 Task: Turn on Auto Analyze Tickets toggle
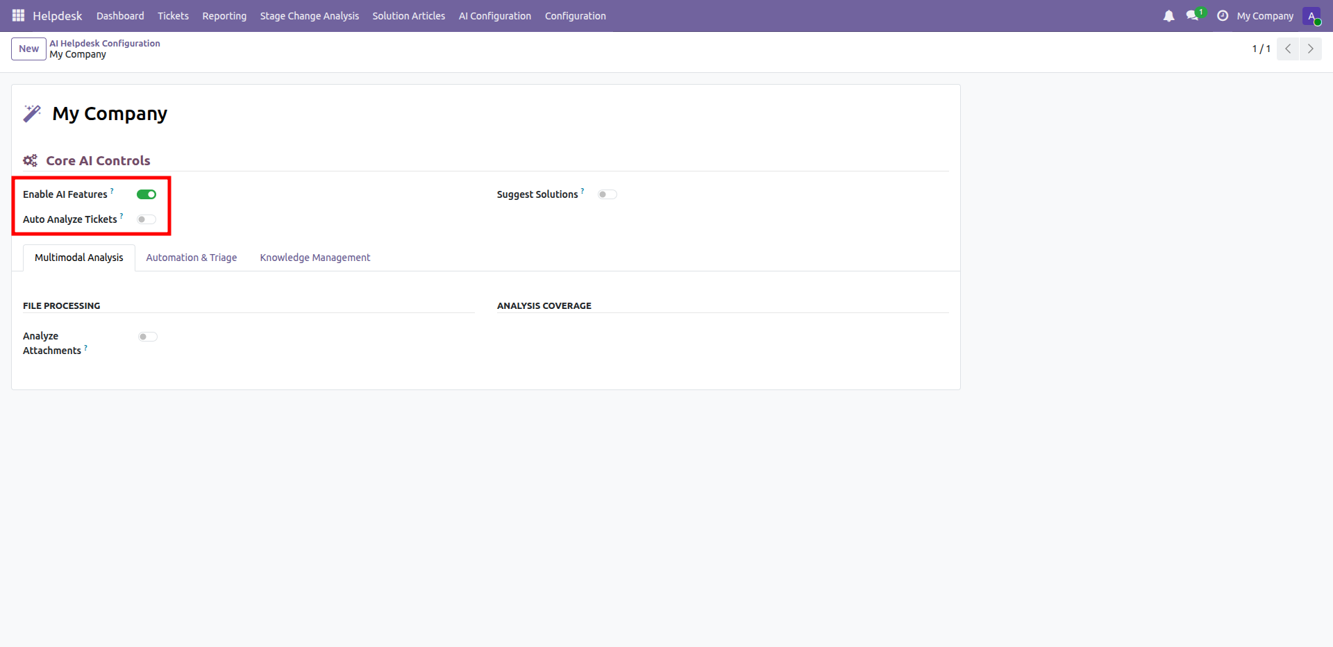tap(146, 219)
